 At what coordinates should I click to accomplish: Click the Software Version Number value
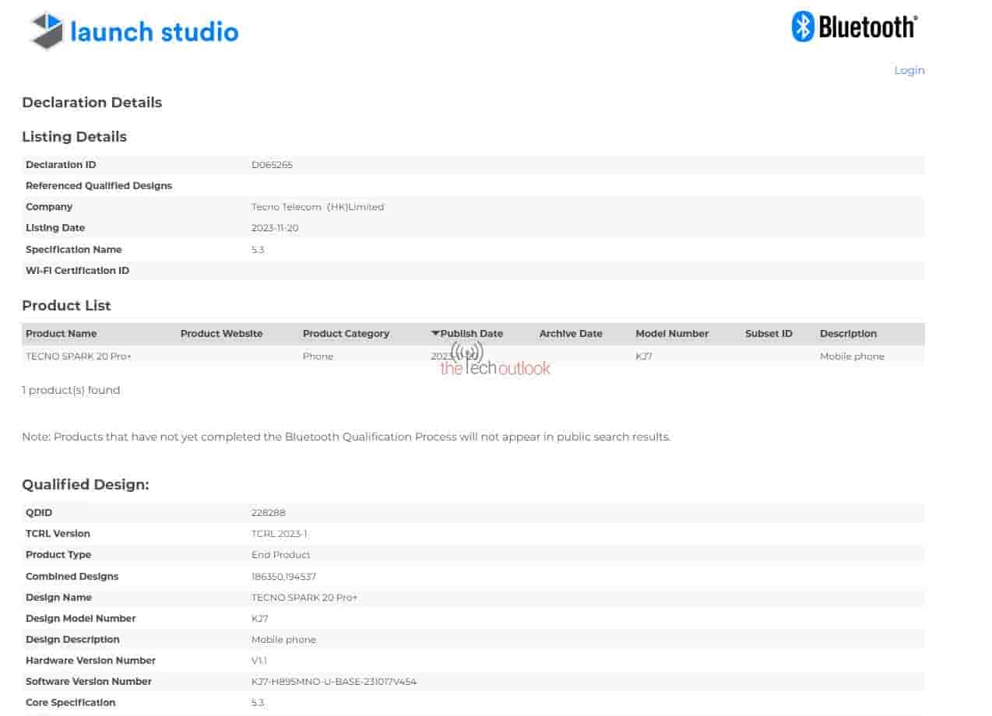(x=333, y=682)
